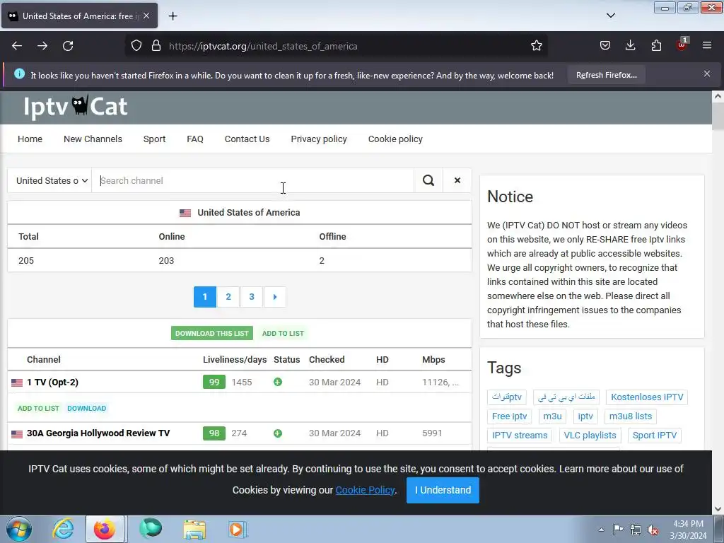Image resolution: width=724 pixels, height=543 pixels.
Task: Go to pagination page 2
Action: (x=228, y=297)
